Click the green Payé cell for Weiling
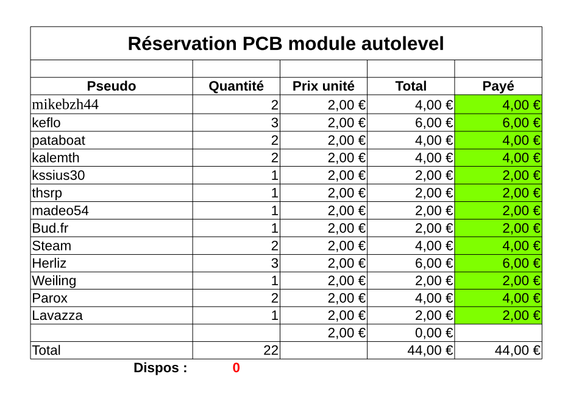This screenshot has width=579, height=416. (x=498, y=281)
